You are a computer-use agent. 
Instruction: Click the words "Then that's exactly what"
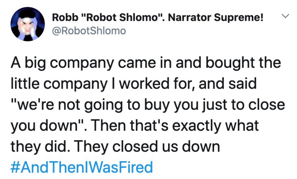tap(175, 125)
